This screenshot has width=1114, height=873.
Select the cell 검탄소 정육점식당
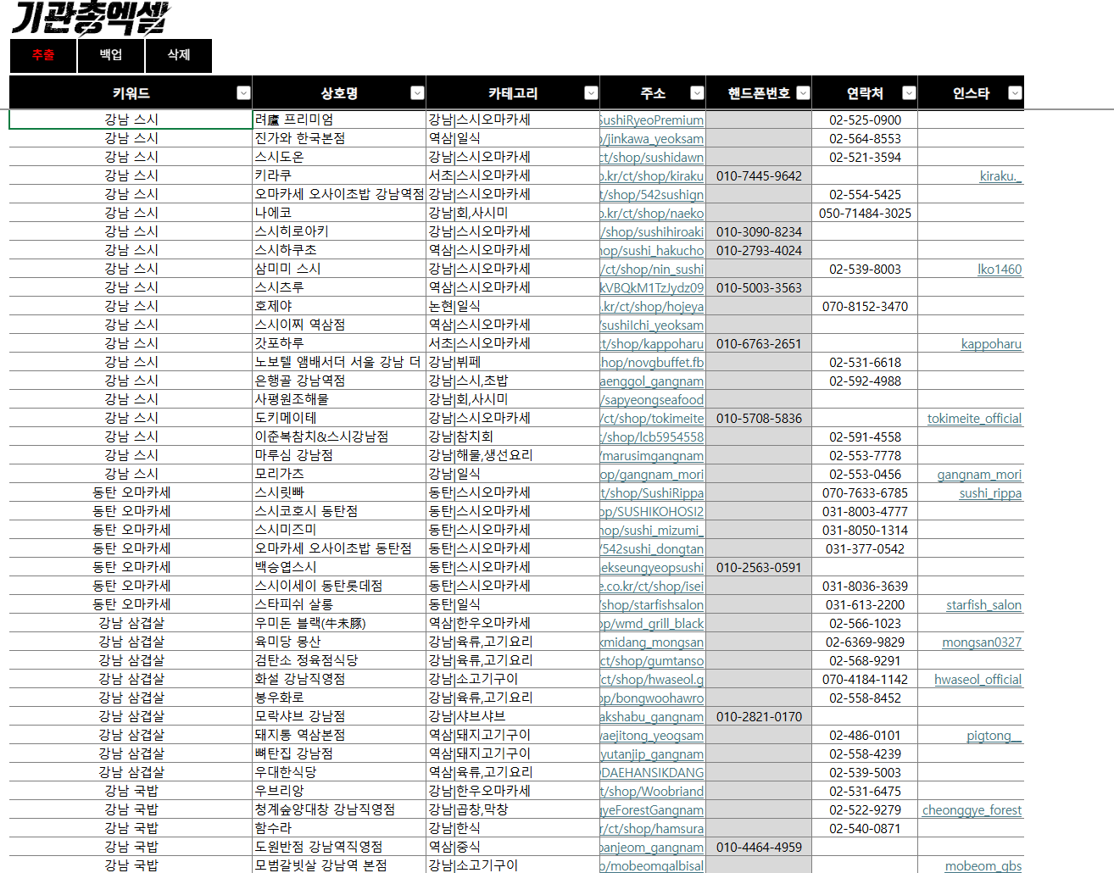tap(339, 660)
